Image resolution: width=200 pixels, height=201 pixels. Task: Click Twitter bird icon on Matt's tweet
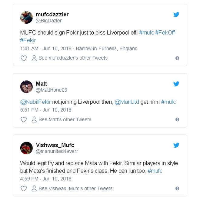tap(176, 84)
